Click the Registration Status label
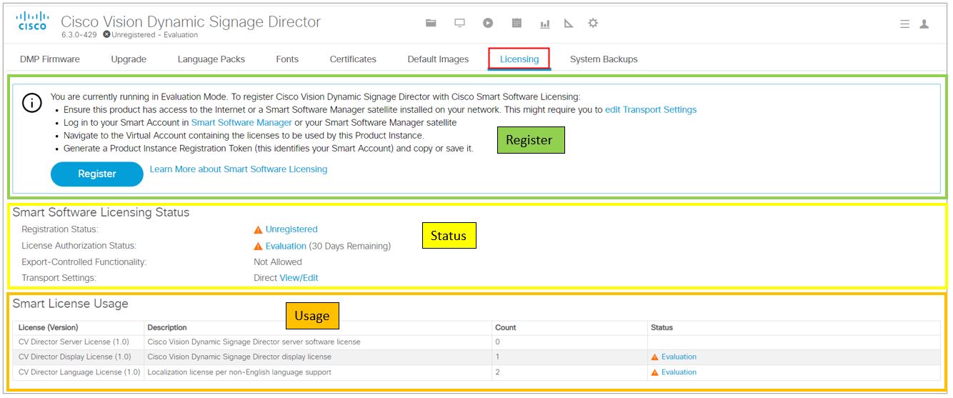The image size is (953, 398). coord(60,229)
